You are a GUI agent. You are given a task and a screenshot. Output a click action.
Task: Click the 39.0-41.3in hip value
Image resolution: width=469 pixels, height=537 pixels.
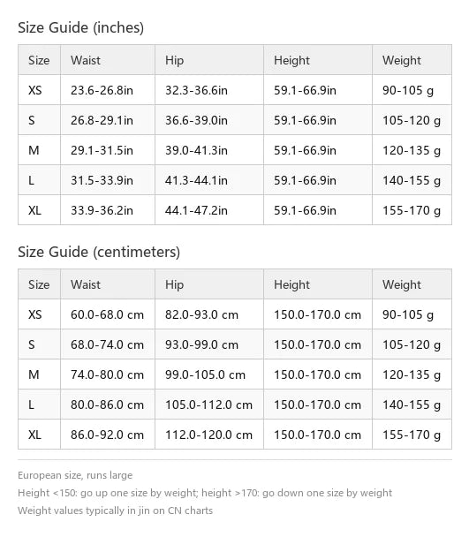[196, 150]
